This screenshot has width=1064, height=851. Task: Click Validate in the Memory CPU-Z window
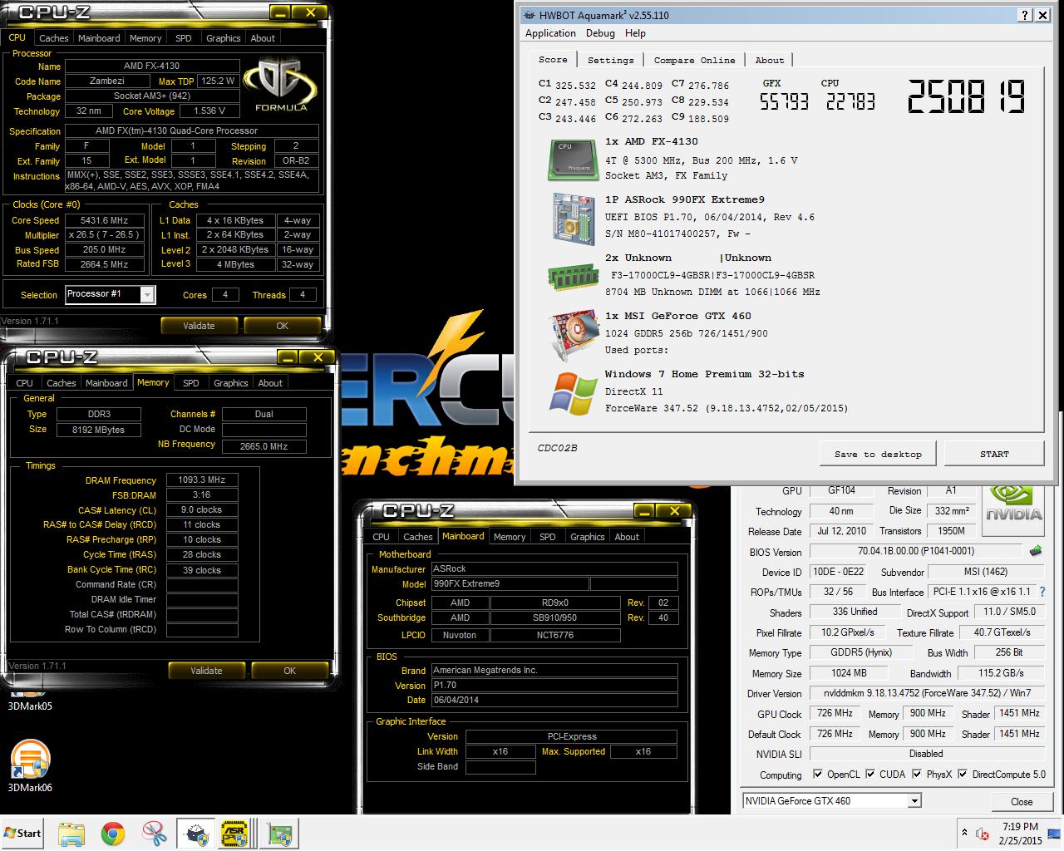tap(206, 671)
